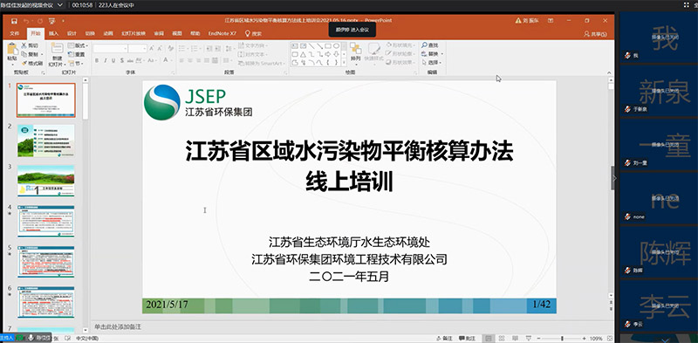This screenshot has height=343, width=698.
Task: Click the Save icon in quick access toolbar
Action: [14, 20]
